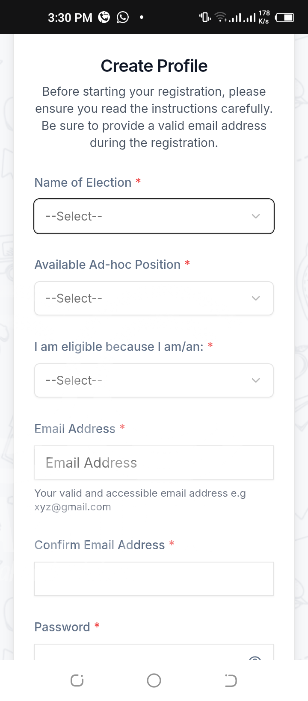308x701 pixels.
Task: Tap the 178 K/s network speed indicator
Action: [264, 17]
